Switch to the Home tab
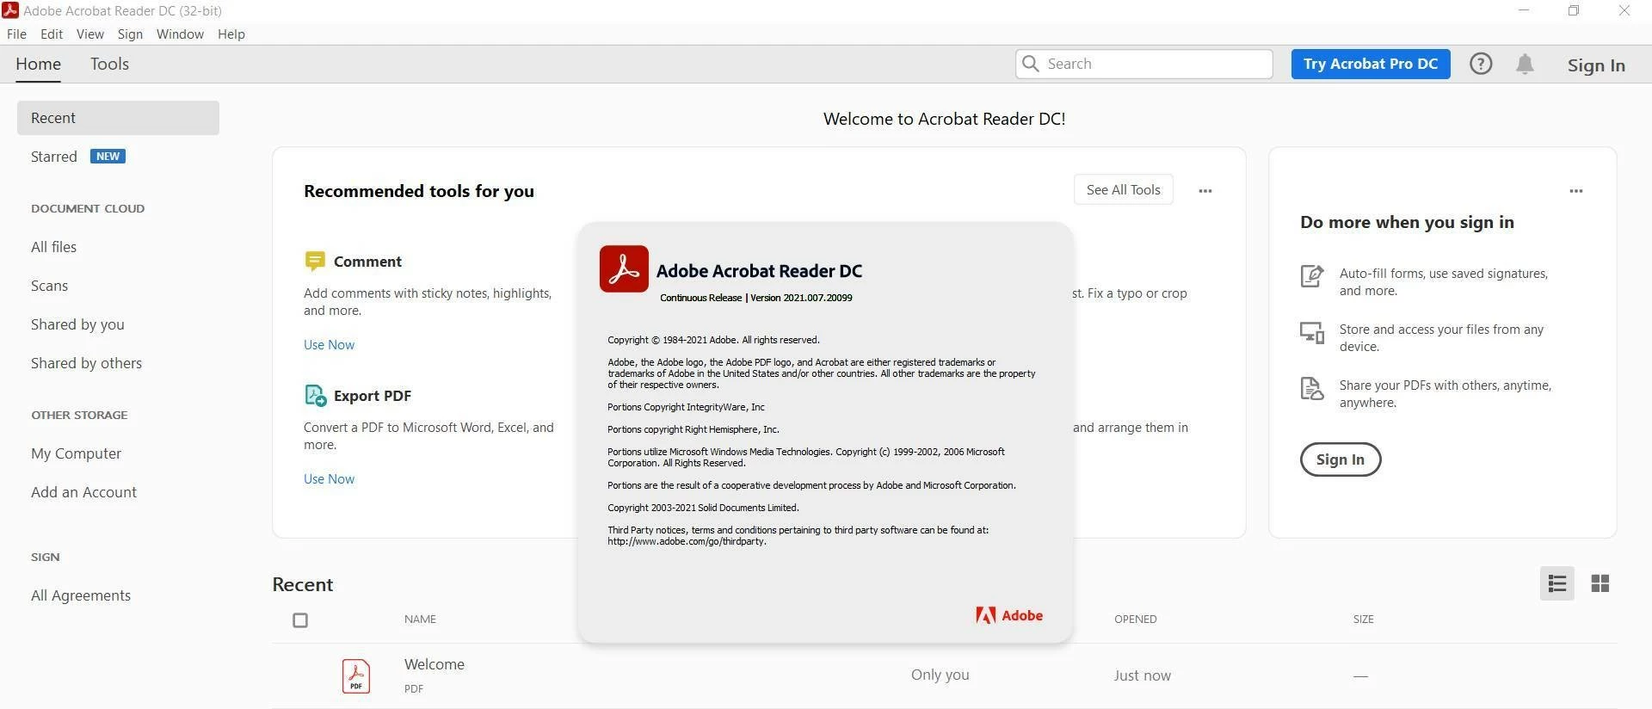 [x=38, y=65]
